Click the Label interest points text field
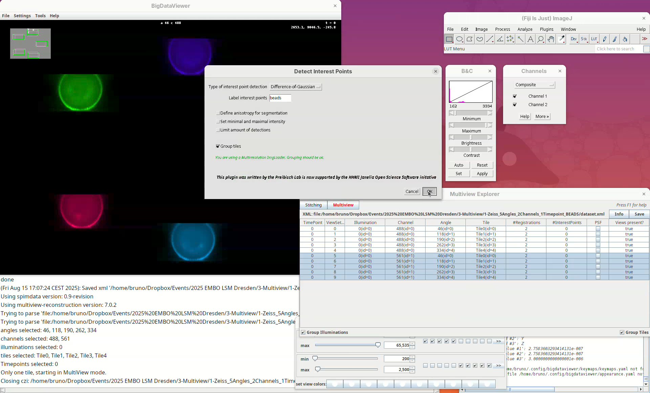 coord(280,98)
